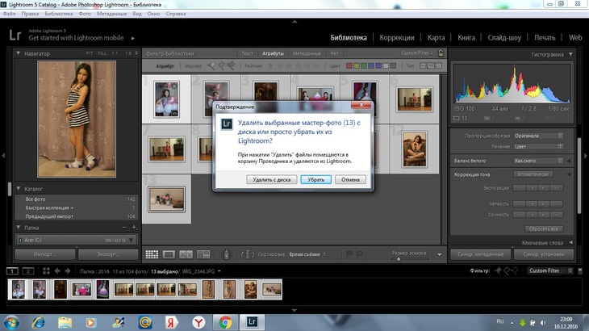Set flag as rejected in toolbar

coord(360,254)
